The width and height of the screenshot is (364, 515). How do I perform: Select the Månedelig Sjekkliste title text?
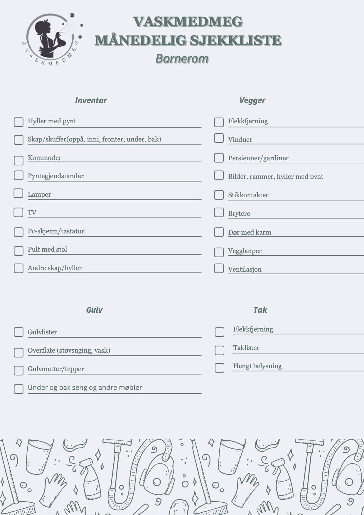click(188, 40)
